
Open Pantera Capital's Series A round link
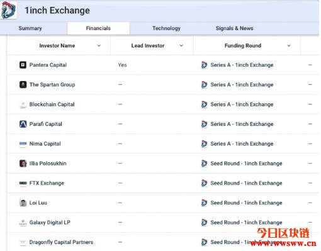point(242,65)
